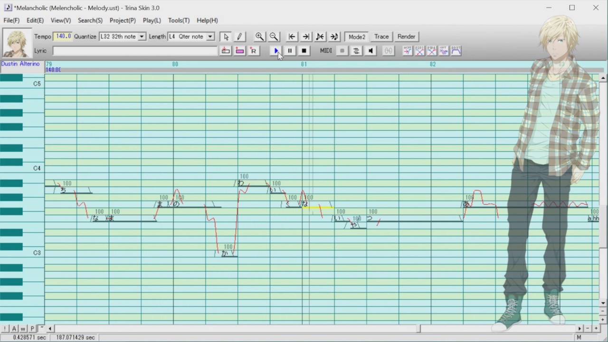The image size is (608, 342).
Task: Click the MIDI loop arrows icon
Action: click(356, 51)
